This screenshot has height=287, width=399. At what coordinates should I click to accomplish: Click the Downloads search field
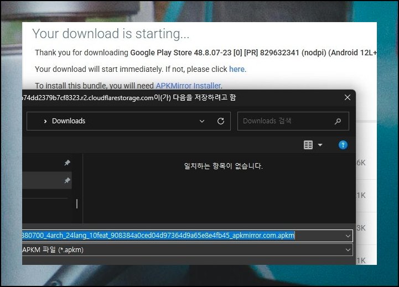[x=293, y=121]
